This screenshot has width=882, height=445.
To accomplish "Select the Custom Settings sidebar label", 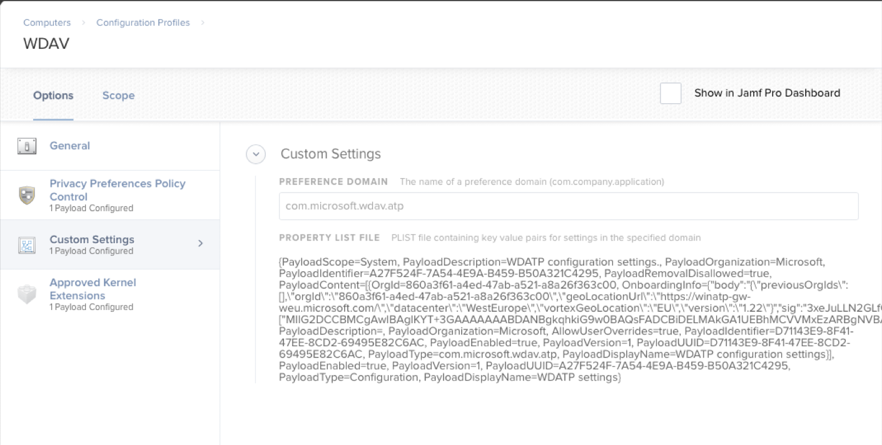I will pos(92,239).
